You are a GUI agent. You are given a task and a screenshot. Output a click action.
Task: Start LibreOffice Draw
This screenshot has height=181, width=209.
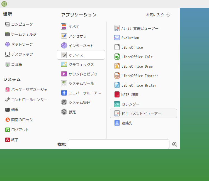[x=143, y=66]
